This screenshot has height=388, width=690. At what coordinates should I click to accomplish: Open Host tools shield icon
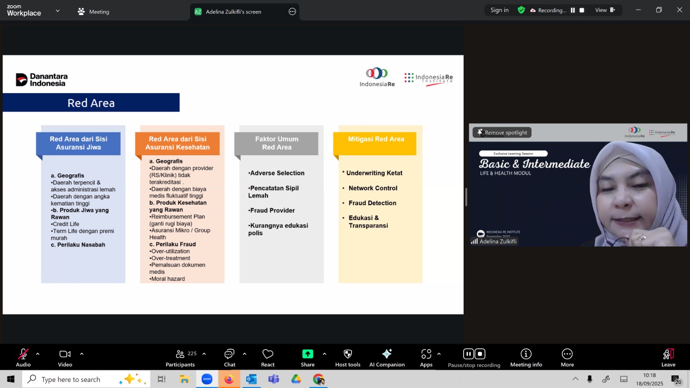click(x=348, y=354)
